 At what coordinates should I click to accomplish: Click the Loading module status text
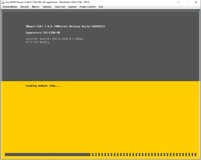click(45, 86)
